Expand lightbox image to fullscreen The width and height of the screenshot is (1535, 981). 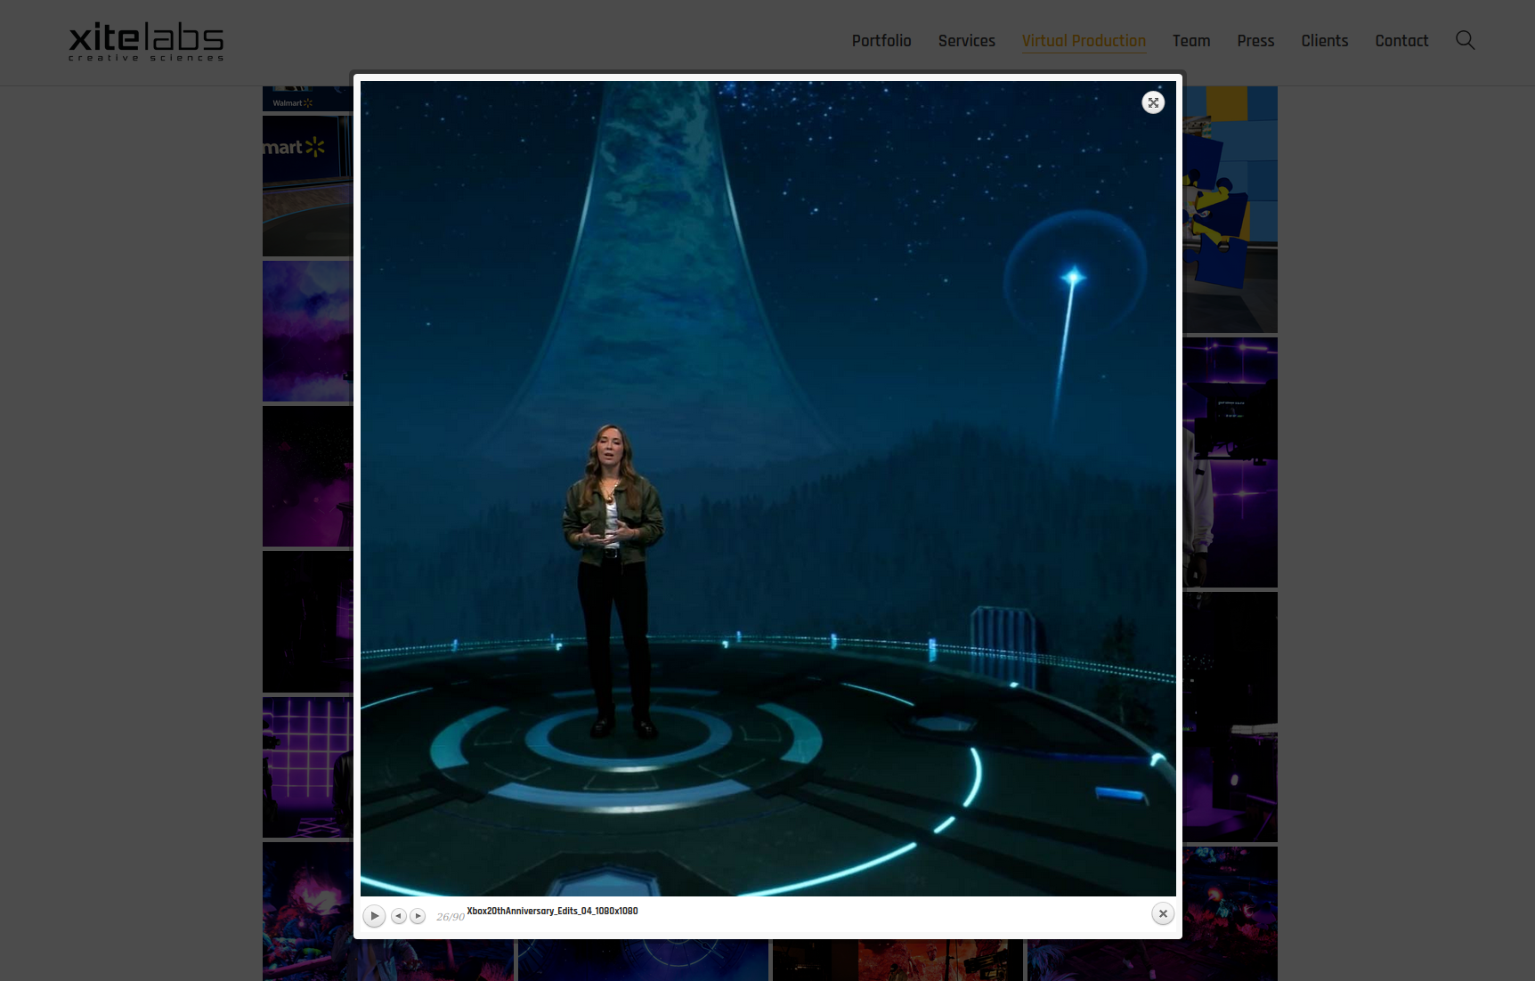1153,102
